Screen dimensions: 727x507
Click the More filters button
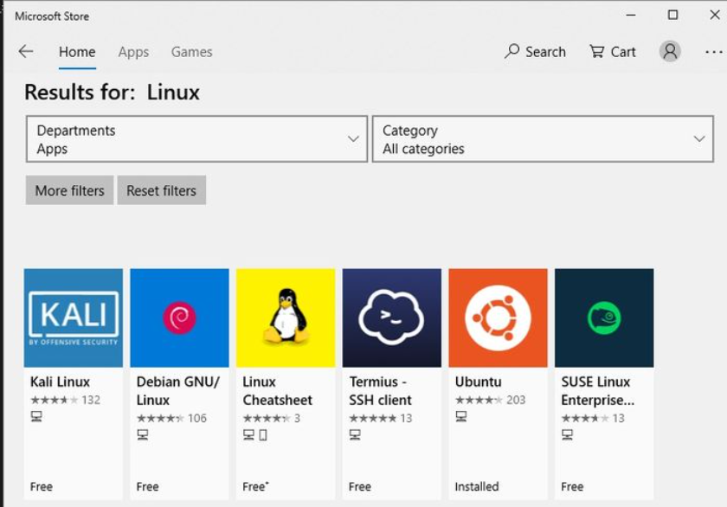tap(69, 190)
